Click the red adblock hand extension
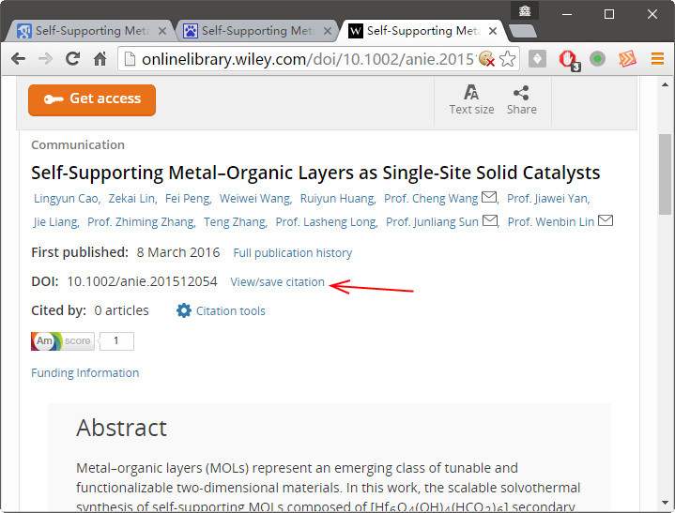This screenshot has height=513, width=675. click(x=569, y=60)
